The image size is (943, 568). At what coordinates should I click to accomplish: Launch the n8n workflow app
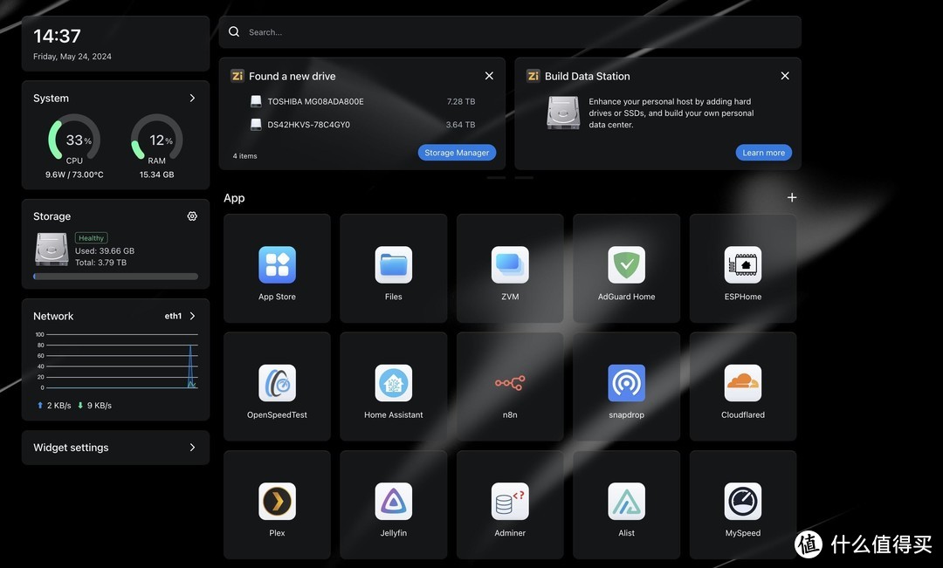[x=510, y=384]
